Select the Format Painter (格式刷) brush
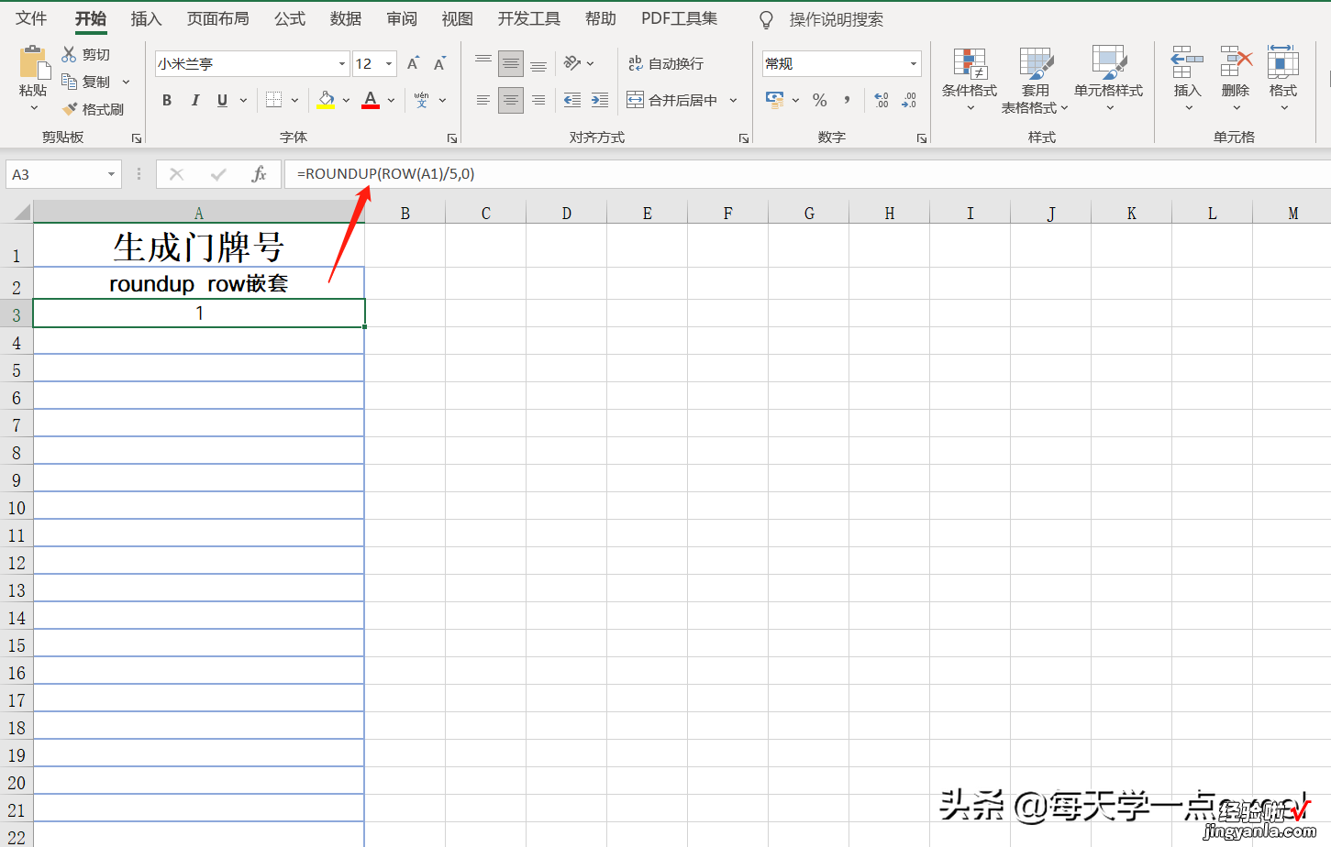This screenshot has width=1331, height=847. [70, 109]
